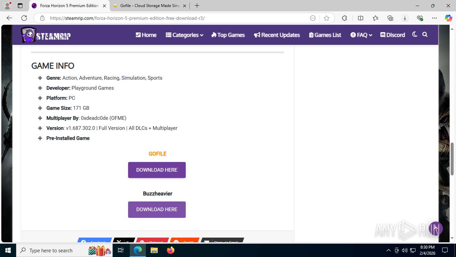The width and height of the screenshot is (456, 257).
Task: Open Platform: PC info line
Action: tap(61, 98)
